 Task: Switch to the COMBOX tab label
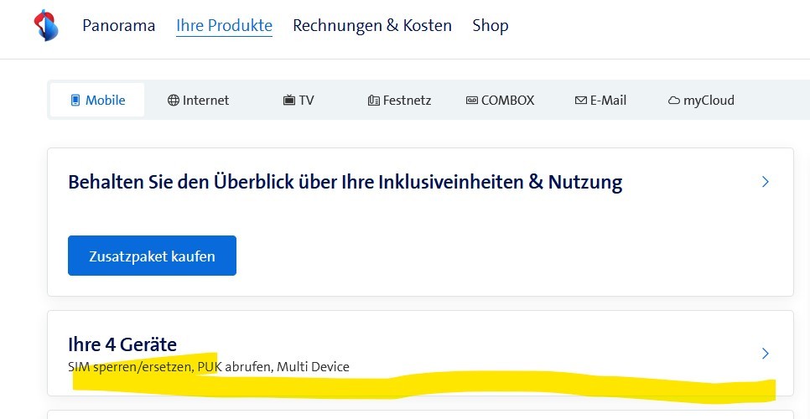507,101
